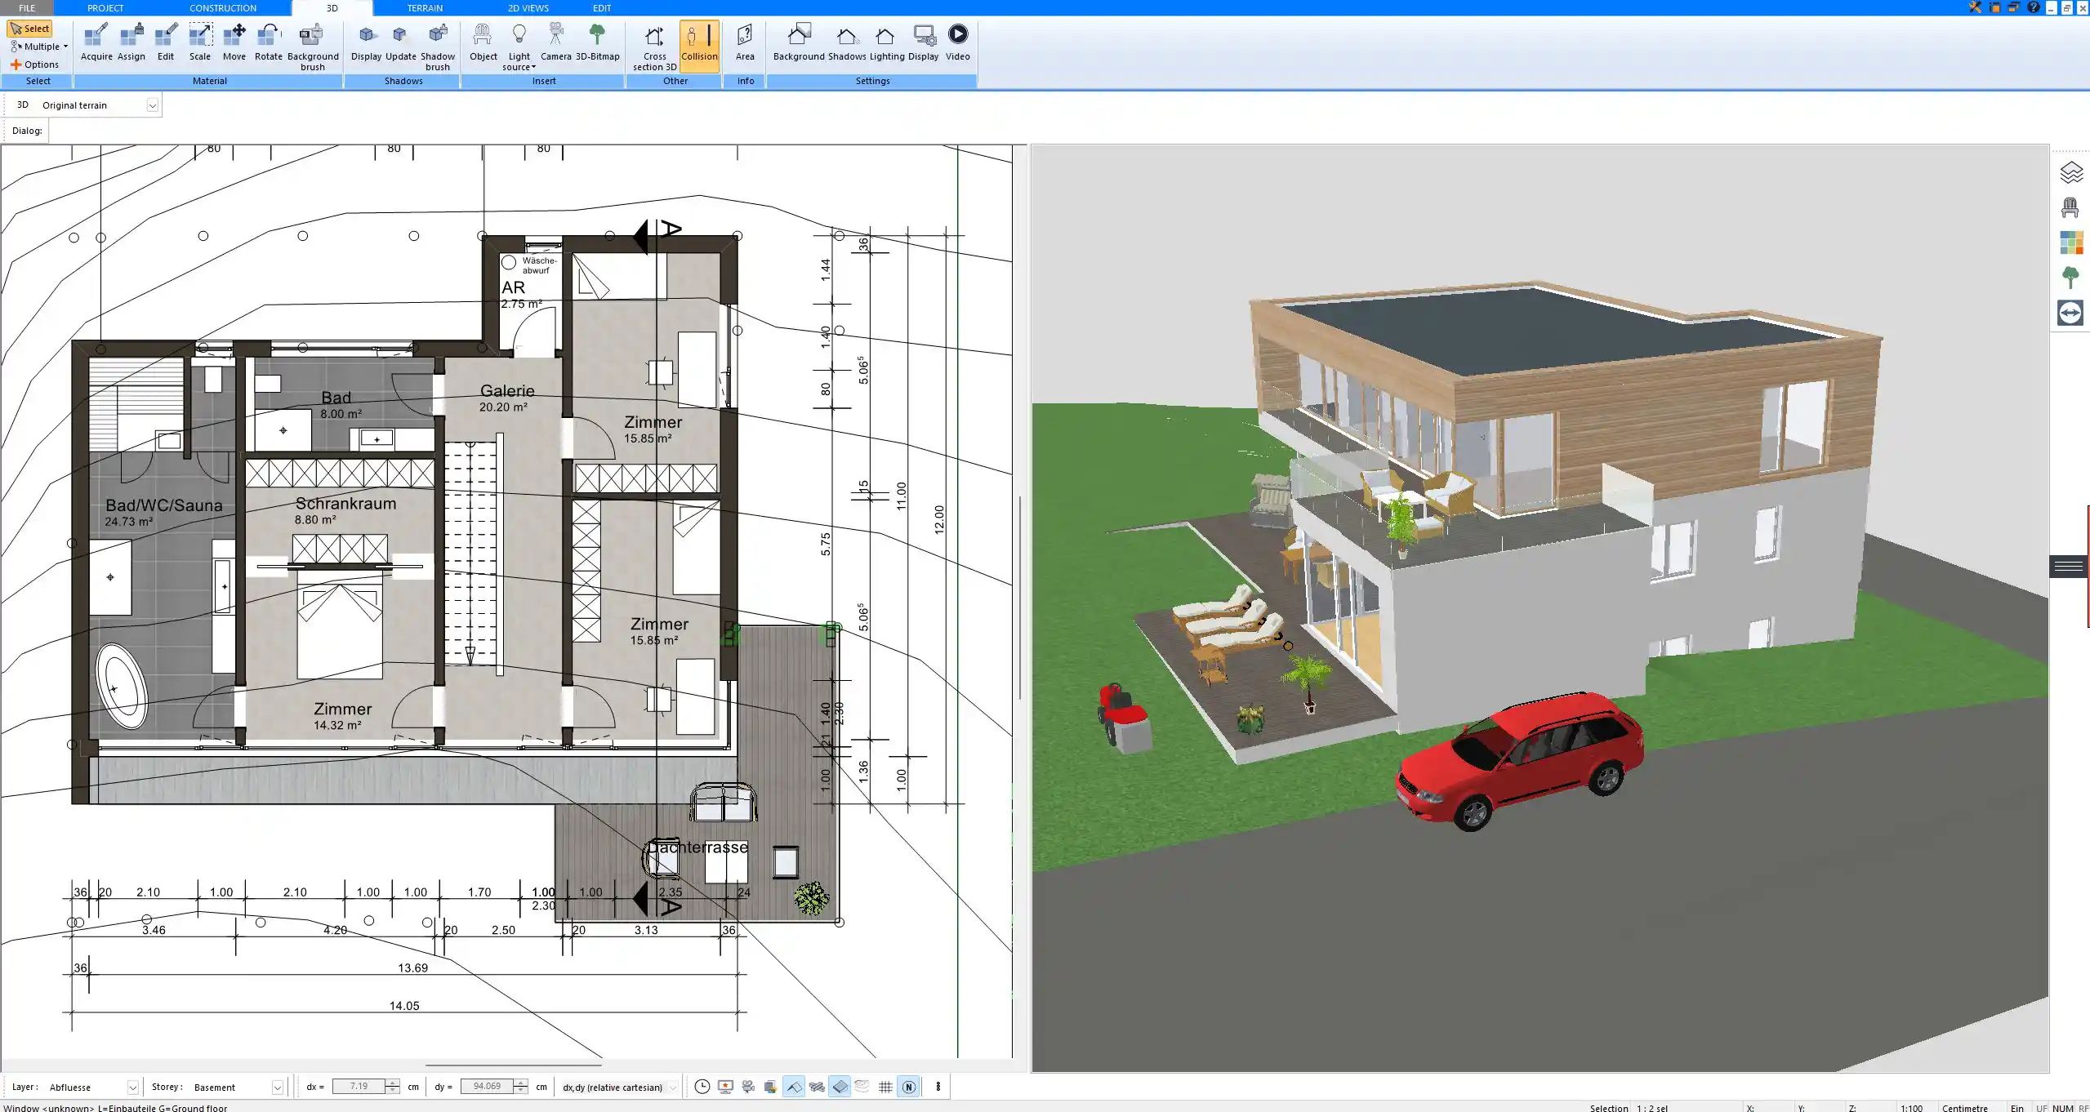This screenshot has width=2090, height=1112.
Task: Open wrench tools icon in title bar
Action: pos(1975,7)
